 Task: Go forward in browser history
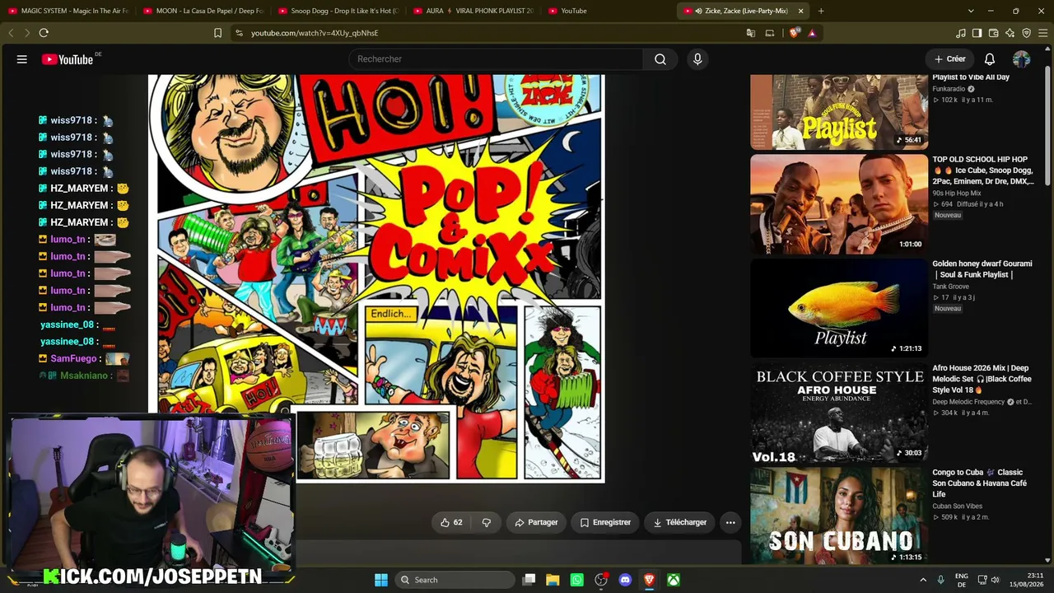coord(26,33)
